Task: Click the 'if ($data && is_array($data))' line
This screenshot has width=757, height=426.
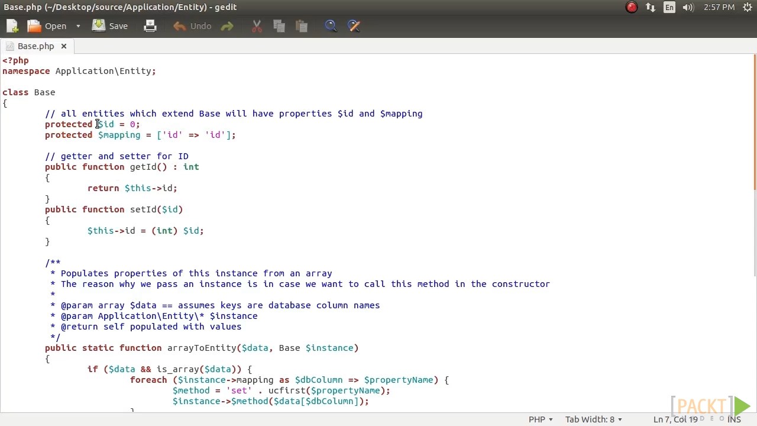Action: (x=170, y=369)
